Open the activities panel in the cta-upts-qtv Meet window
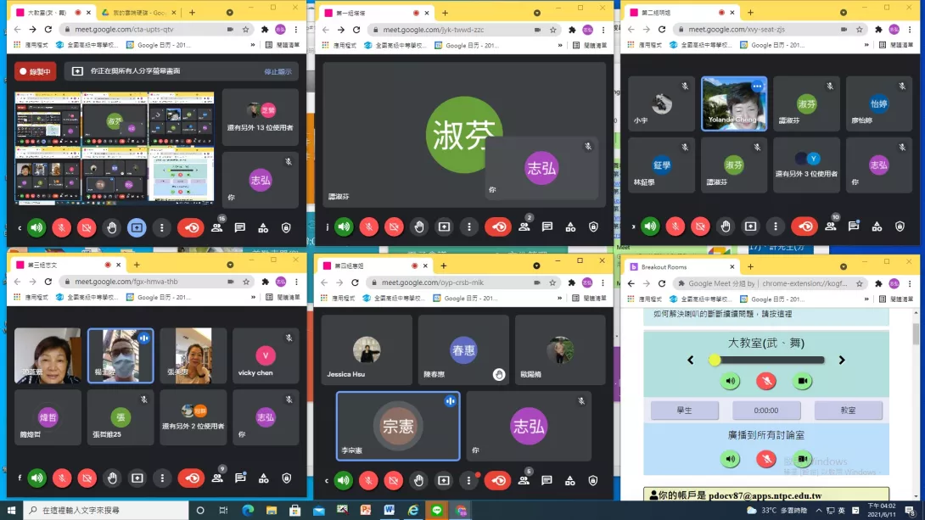The image size is (925, 520). (x=263, y=227)
